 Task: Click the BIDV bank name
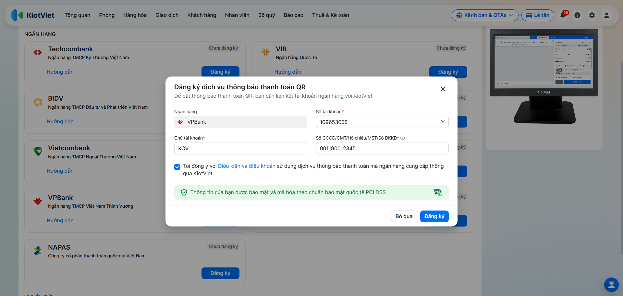coord(55,98)
